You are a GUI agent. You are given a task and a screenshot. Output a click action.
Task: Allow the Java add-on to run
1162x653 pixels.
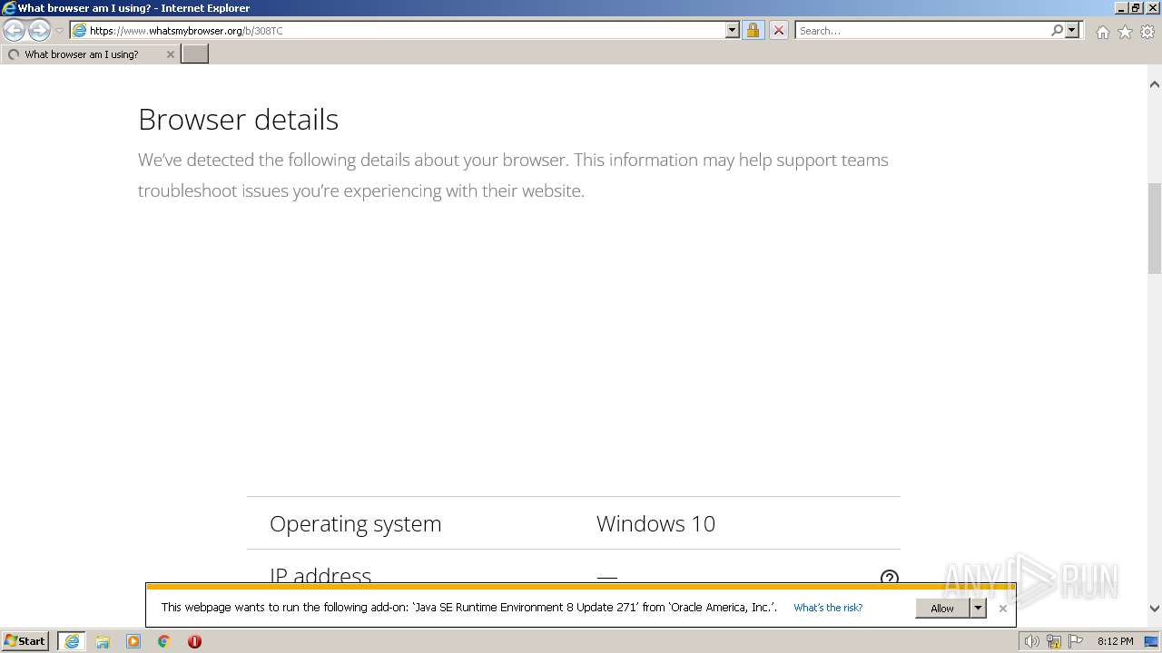click(x=942, y=609)
